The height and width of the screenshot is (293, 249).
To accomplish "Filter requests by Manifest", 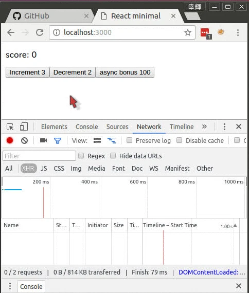I will 177,169.
